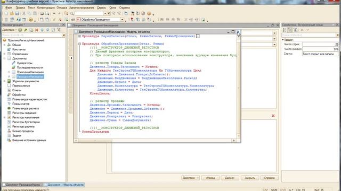Viewport: 341px width, 191px height.
Task: Expand the Общие tree node
Action: 4,45
